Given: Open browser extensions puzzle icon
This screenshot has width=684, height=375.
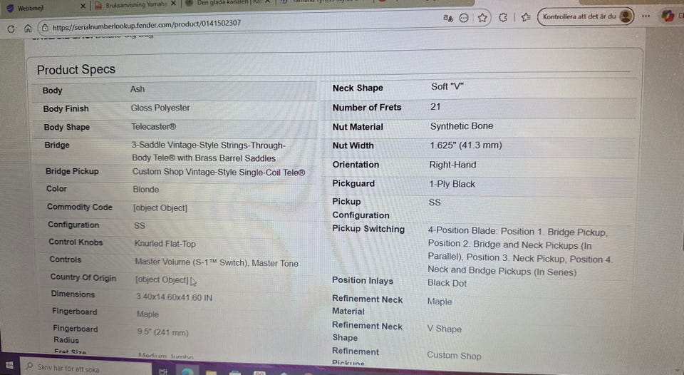Looking at the screenshot, I should pos(503,17).
